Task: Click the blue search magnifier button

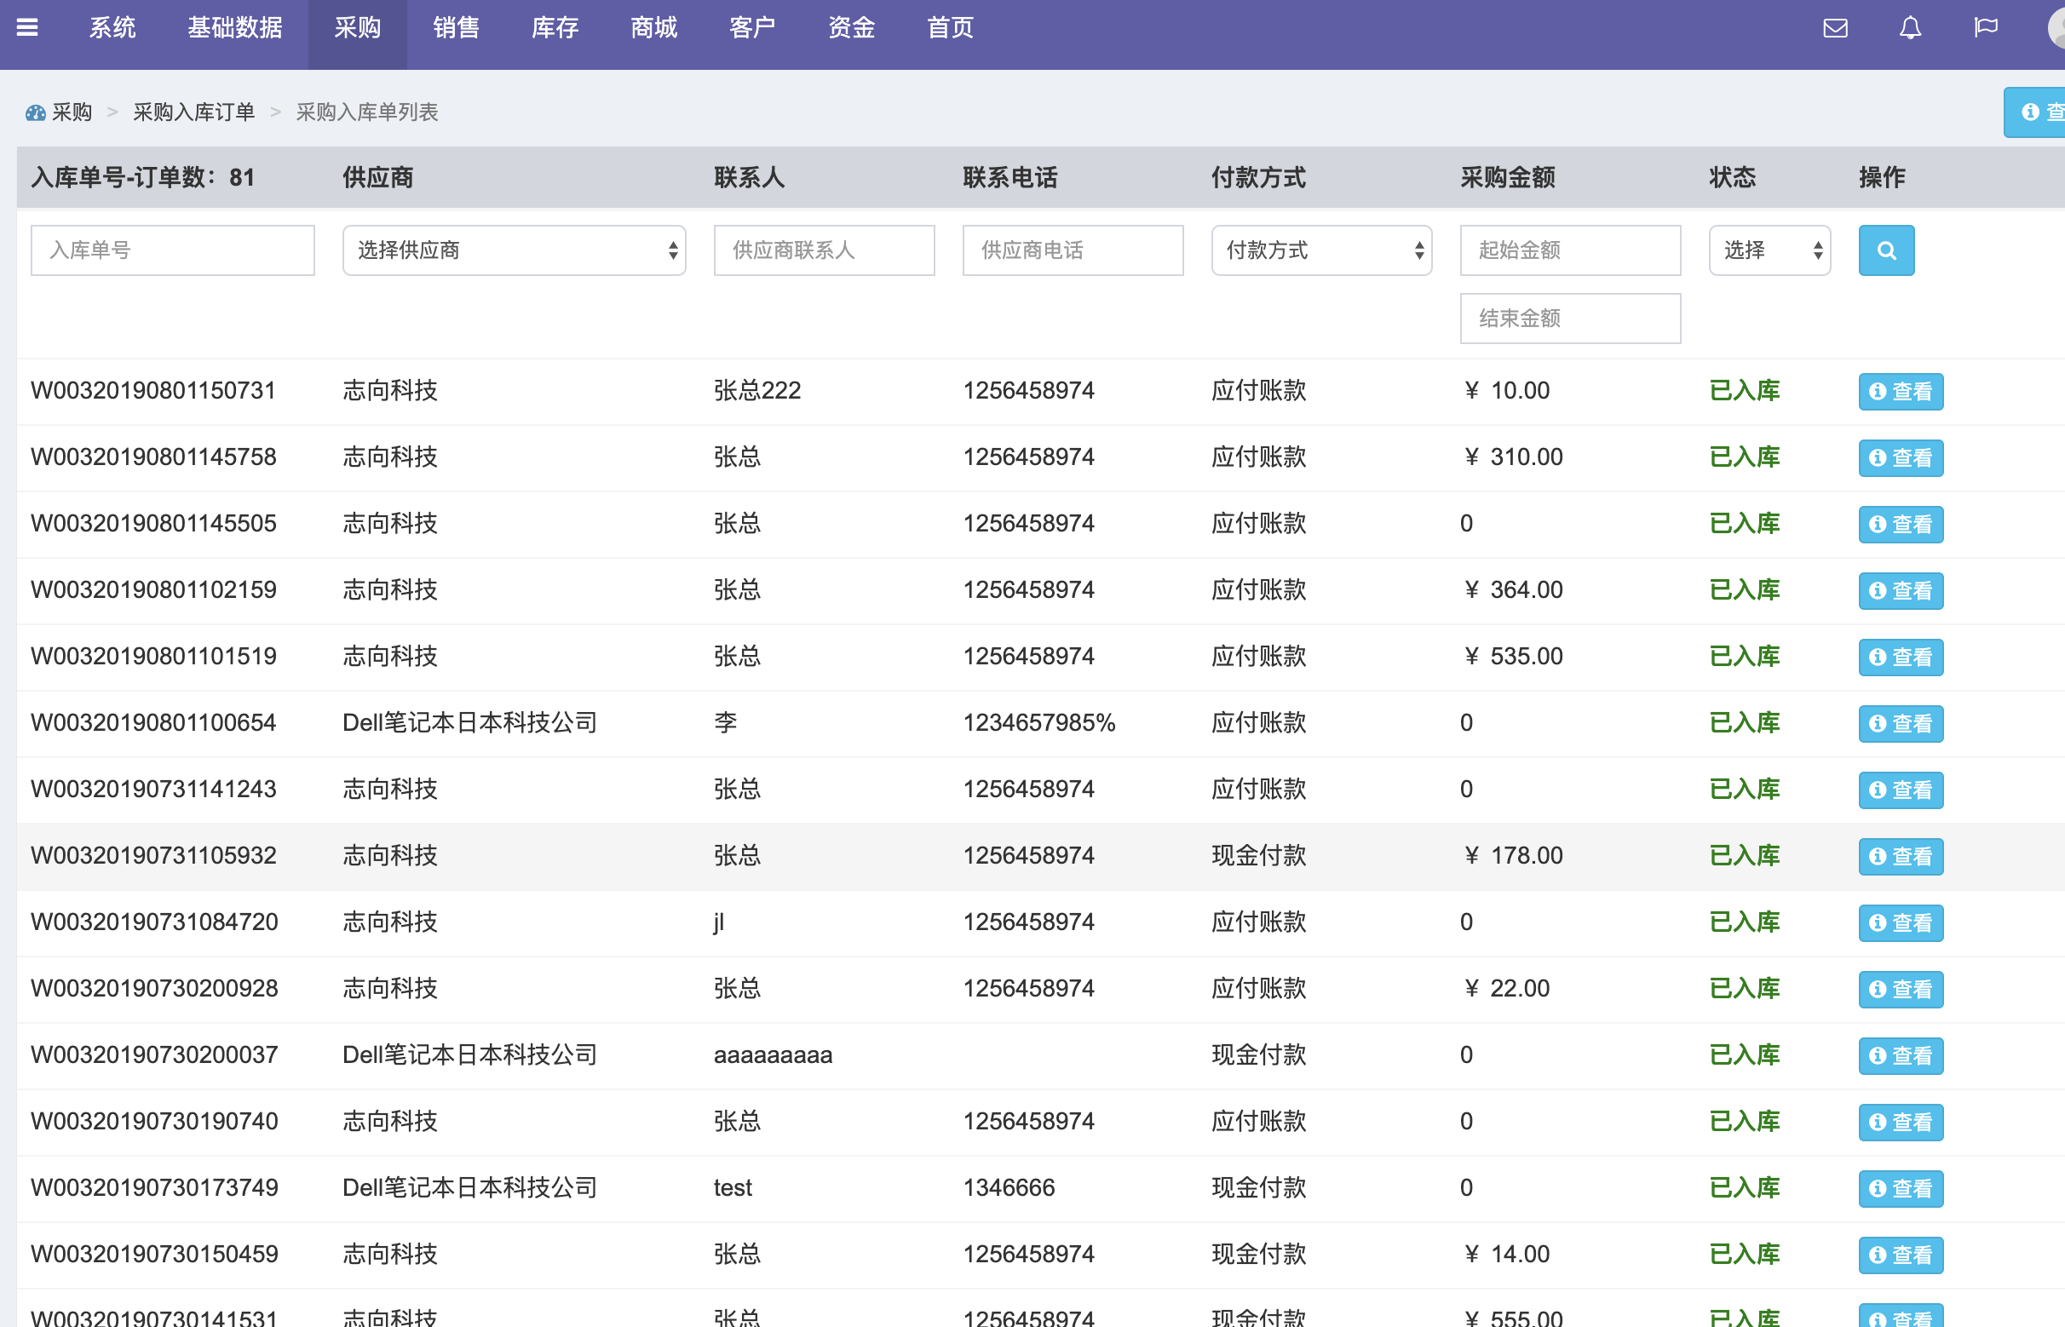Action: (1887, 250)
